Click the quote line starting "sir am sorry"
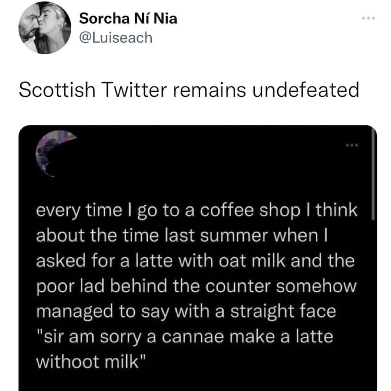Image resolution: width=391 pixels, height=391 pixels. tap(184, 336)
